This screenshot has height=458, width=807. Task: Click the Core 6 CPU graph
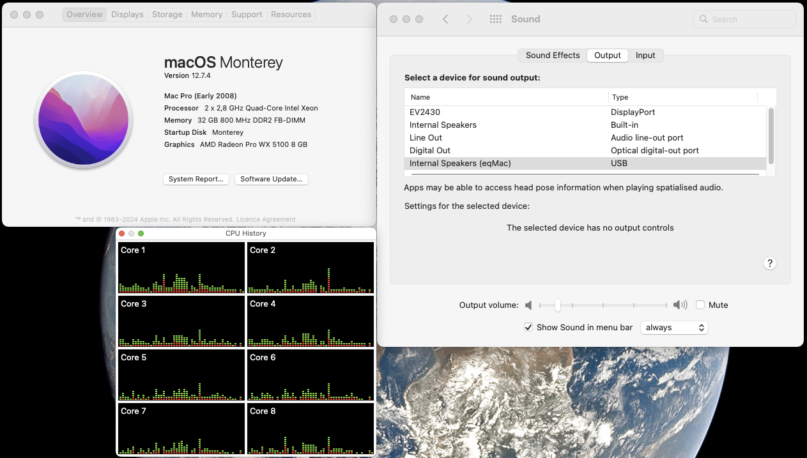click(311, 375)
